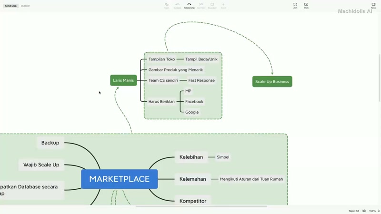Select Gambar Produk yang Menarik subtopic
381x214 pixels.
[175, 70]
